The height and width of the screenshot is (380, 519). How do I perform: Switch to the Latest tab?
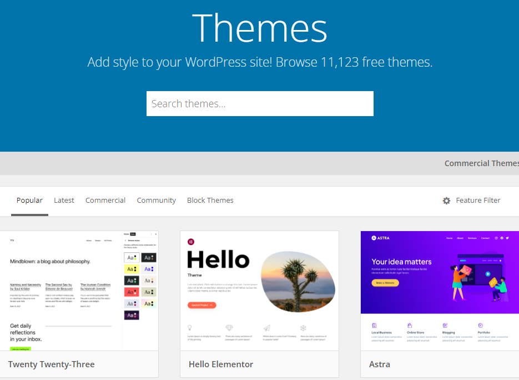tap(64, 201)
